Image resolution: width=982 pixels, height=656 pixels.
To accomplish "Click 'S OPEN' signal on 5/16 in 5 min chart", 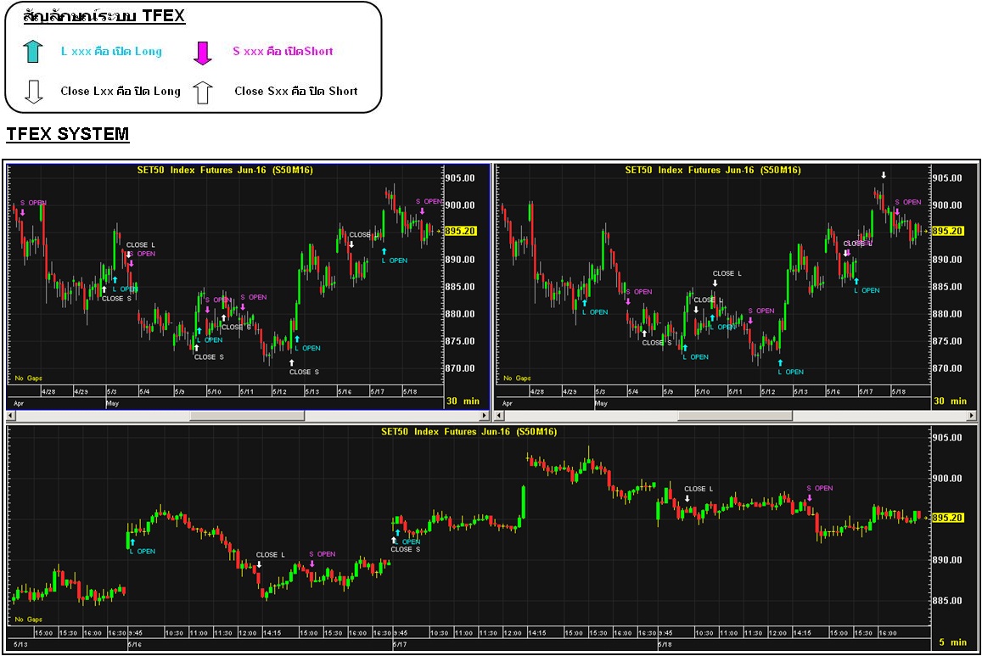I will [x=322, y=554].
